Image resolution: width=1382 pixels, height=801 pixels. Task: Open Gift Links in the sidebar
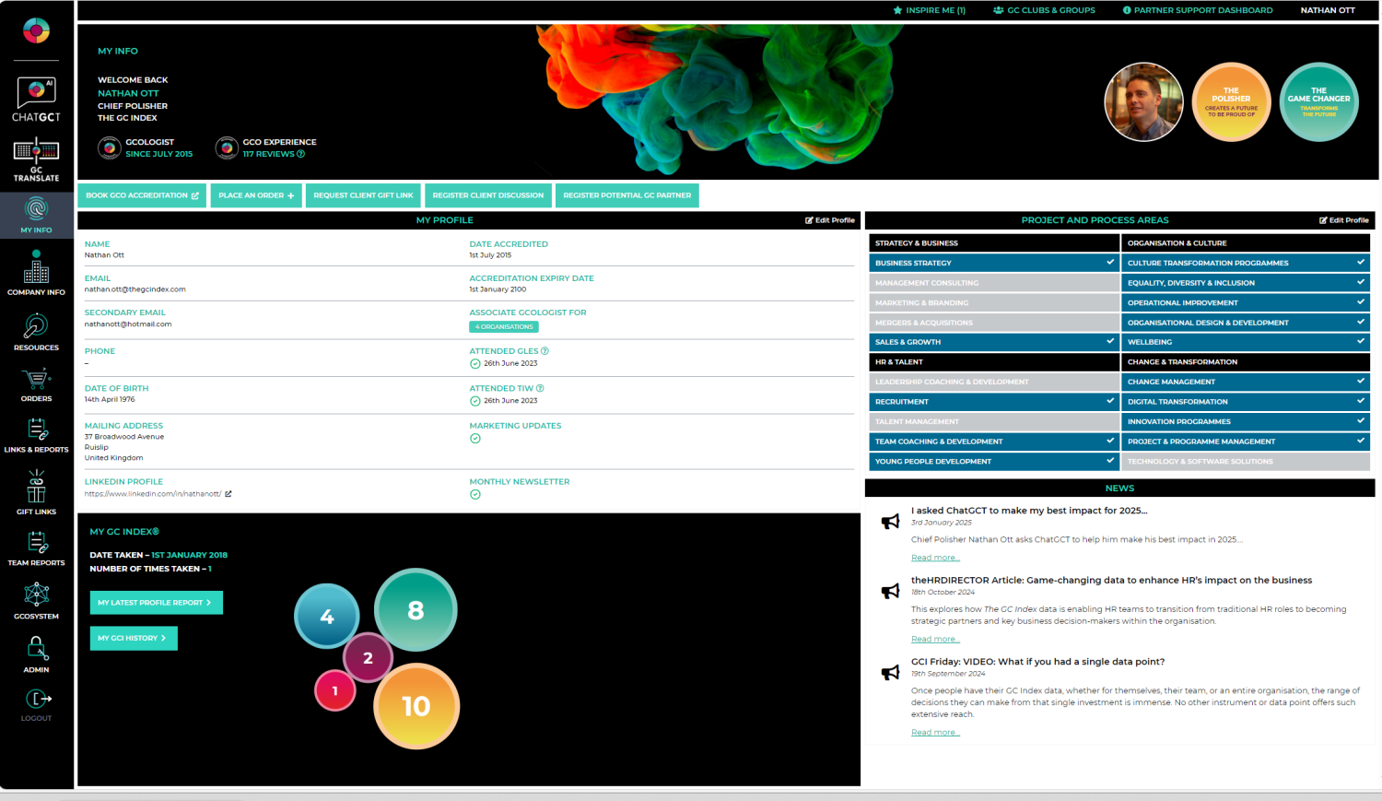pyautogui.click(x=36, y=490)
